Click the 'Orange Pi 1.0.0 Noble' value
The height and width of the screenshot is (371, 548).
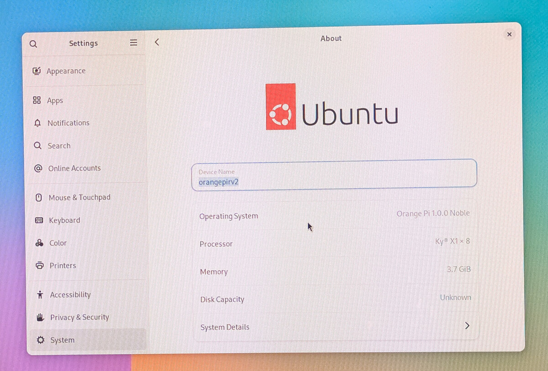(x=433, y=213)
